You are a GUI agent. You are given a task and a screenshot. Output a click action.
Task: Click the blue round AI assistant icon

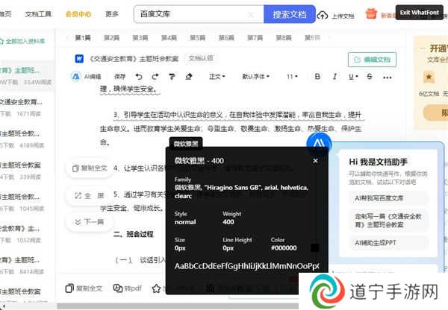[319, 142]
